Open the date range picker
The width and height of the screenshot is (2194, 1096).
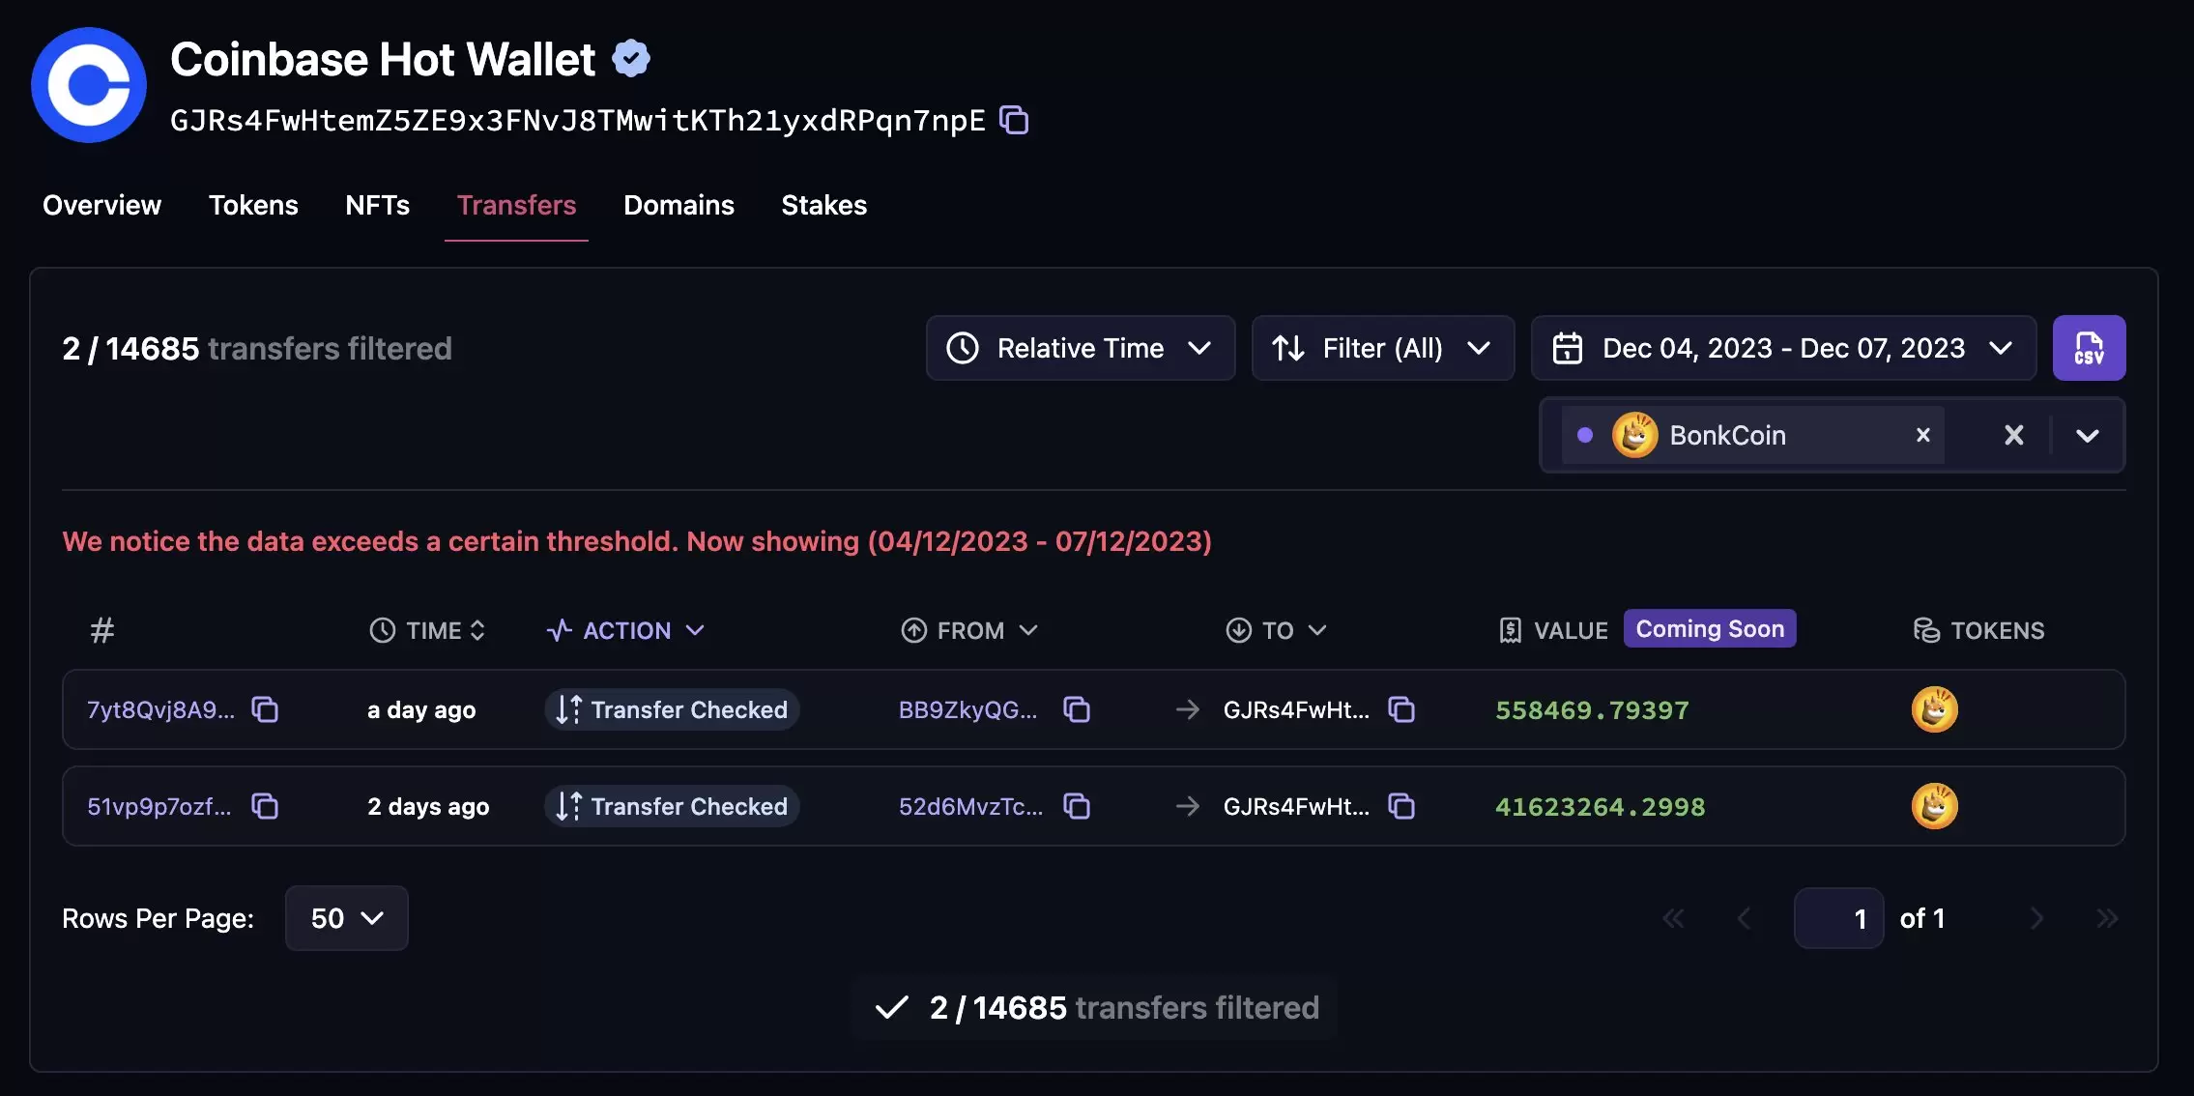coord(1782,348)
